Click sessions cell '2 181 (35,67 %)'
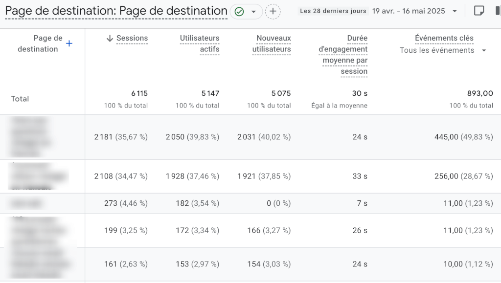 pyautogui.click(x=121, y=137)
